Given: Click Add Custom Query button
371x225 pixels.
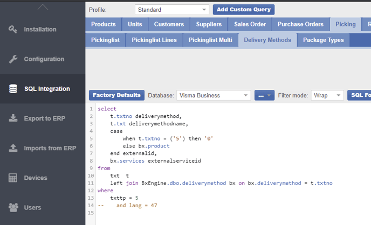Looking at the screenshot, I should pos(244,10).
